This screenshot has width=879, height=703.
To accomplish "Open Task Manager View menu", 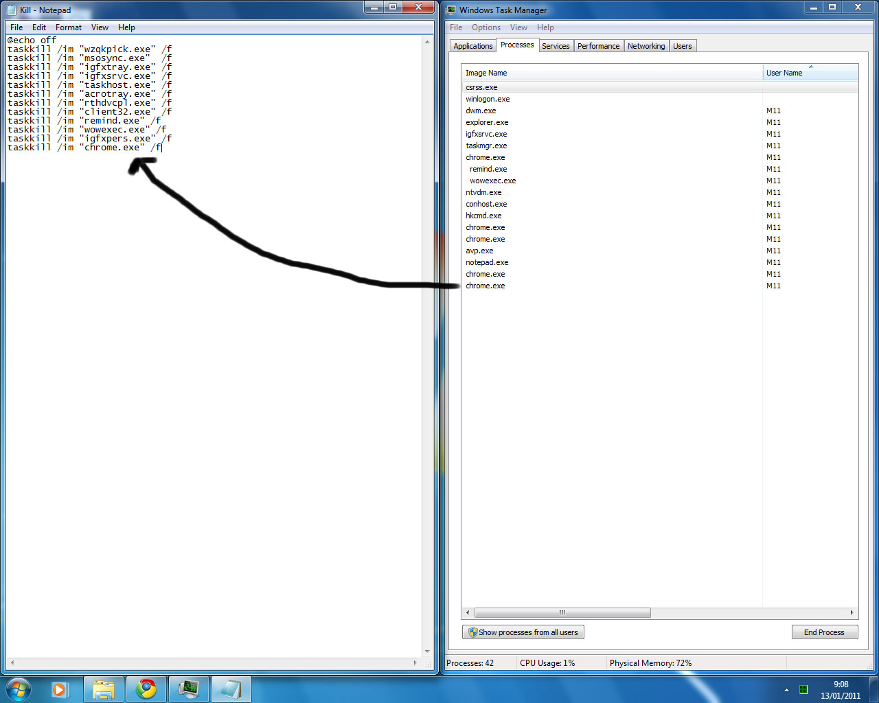I will 518,27.
